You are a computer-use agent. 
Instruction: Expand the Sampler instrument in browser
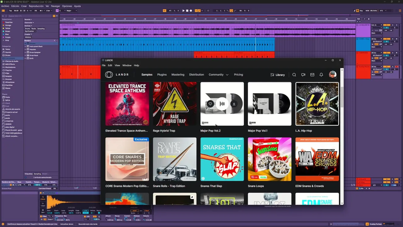point(26,44)
